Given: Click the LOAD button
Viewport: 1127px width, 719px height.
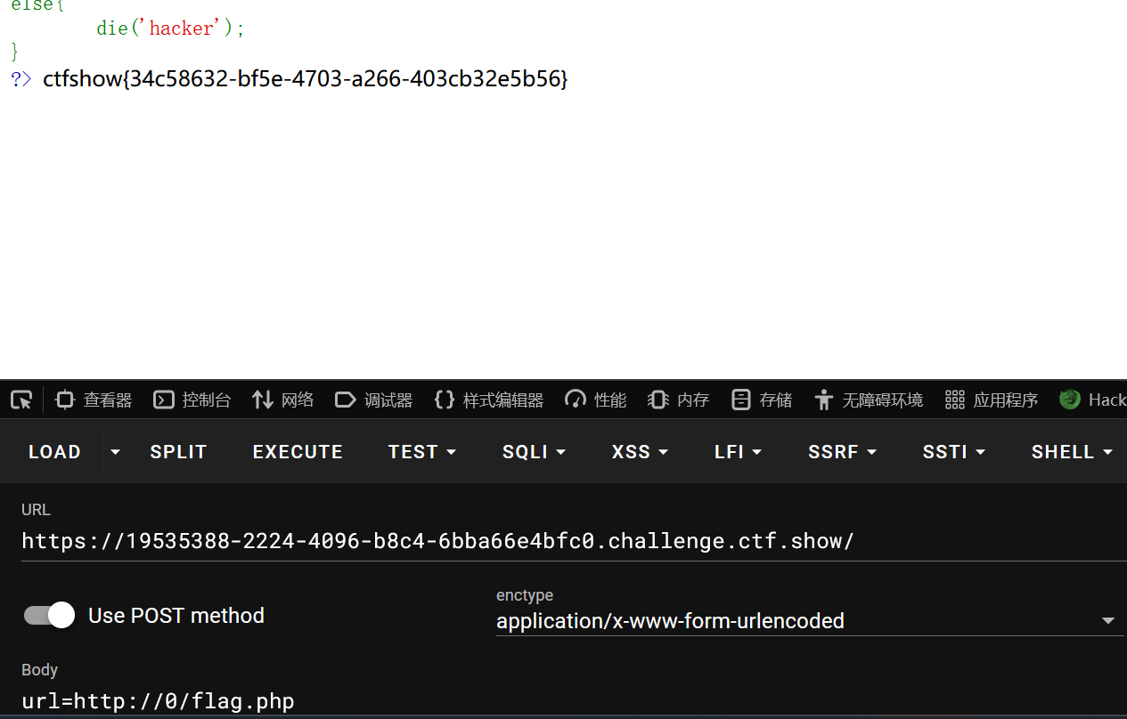Looking at the screenshot, I should [54, 452].
